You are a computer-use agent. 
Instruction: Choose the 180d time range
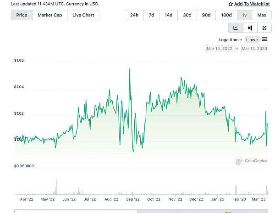point(226,15)
